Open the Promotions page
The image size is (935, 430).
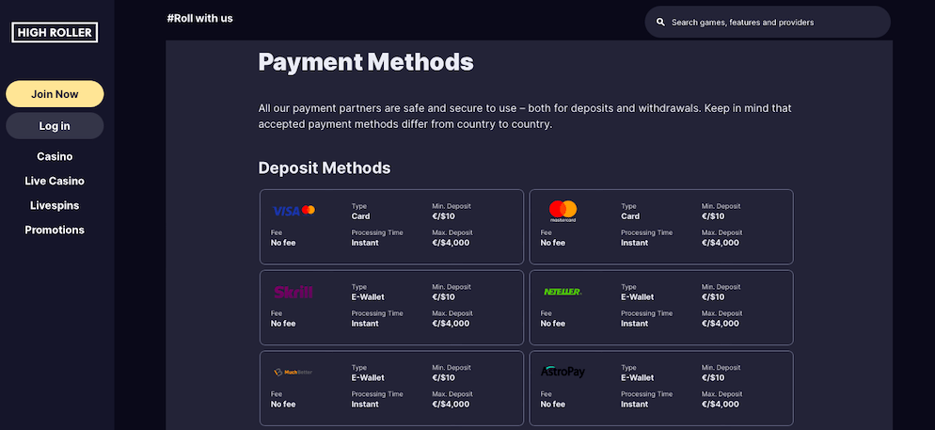point(55,230)
